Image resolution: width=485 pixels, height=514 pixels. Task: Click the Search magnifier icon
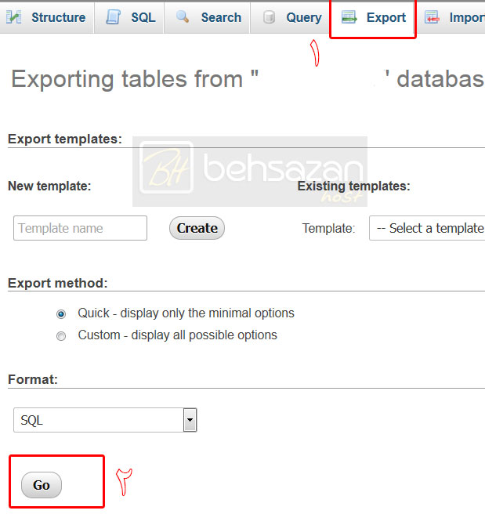(x=183, y=16)
